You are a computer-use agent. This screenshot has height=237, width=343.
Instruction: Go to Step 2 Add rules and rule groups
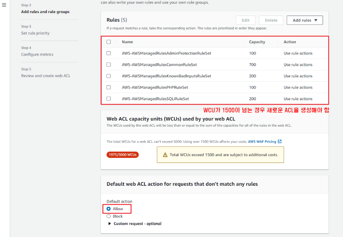[x=45, y=12]
